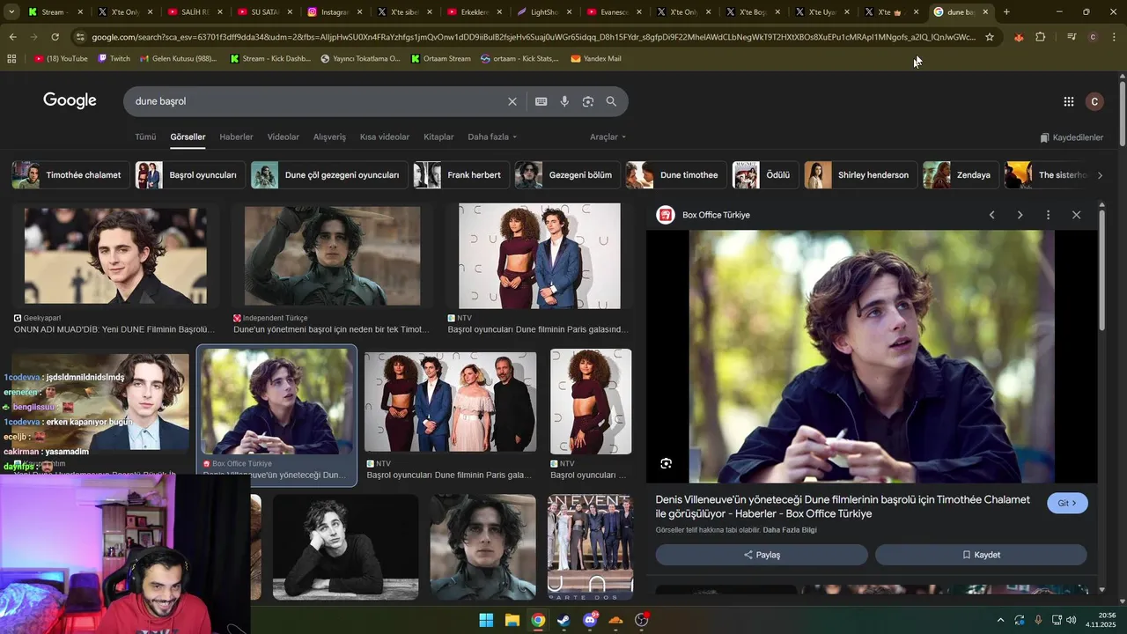1127x634 pixels.
Task: Click the browser address bar
Action: [x=533, y=37]
